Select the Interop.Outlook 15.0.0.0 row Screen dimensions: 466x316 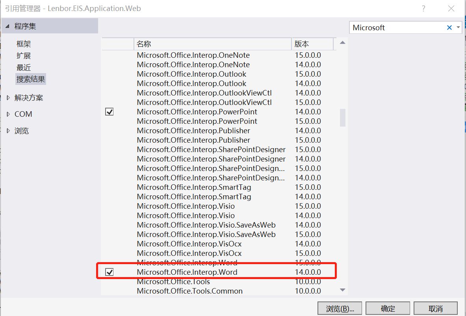pyautogui.click(x=219, y=74)
